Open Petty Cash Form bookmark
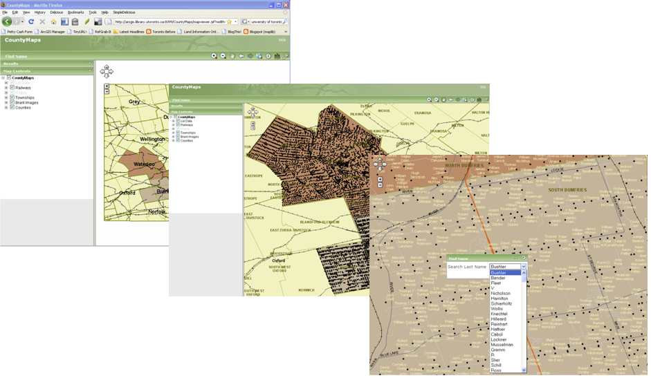The image size is (651, 378). coord(17,32)
